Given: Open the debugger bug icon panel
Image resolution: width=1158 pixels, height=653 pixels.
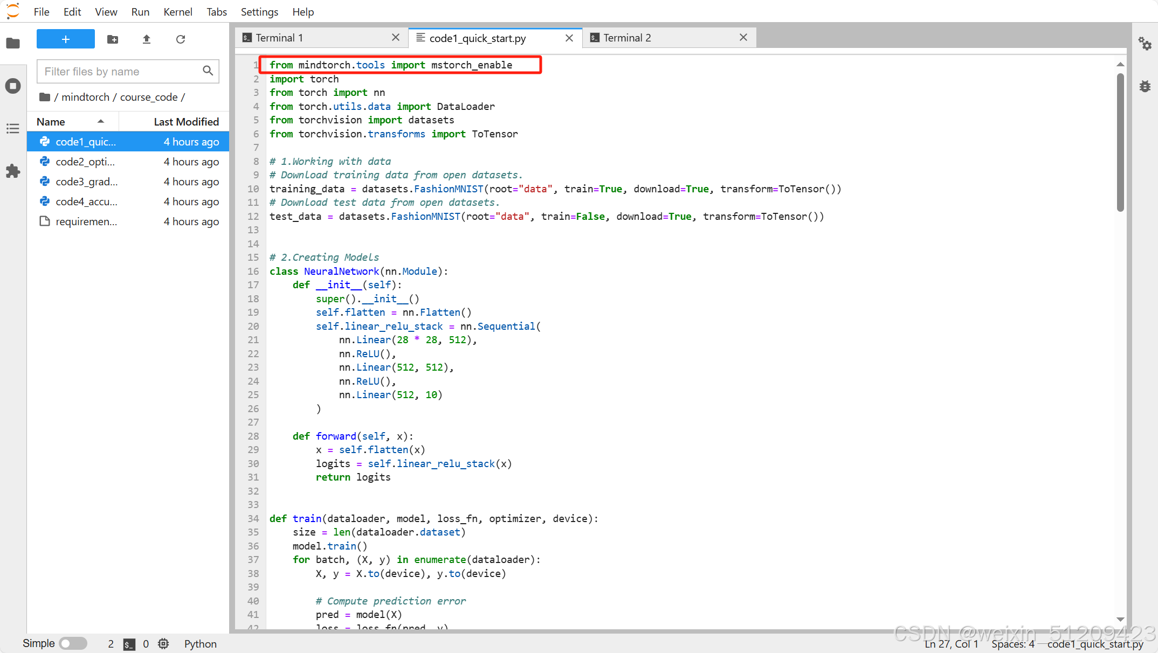Looking at the screenshot, I should pyautogui.click(x=1145, y=86).
